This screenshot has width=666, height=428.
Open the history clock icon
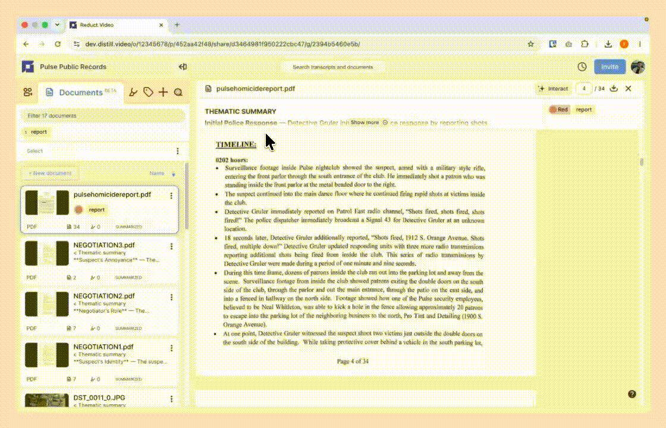582,67
